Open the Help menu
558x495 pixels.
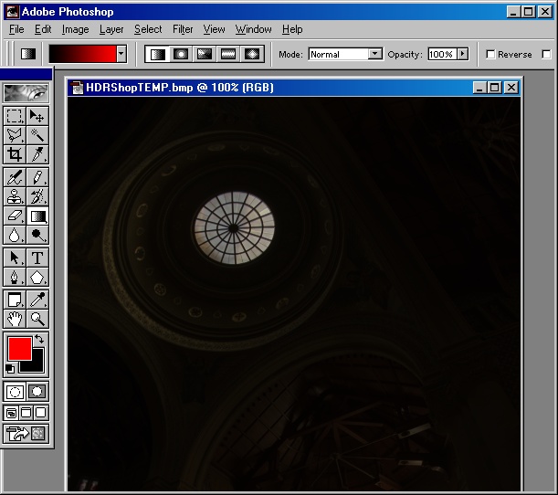pos(292,29)
